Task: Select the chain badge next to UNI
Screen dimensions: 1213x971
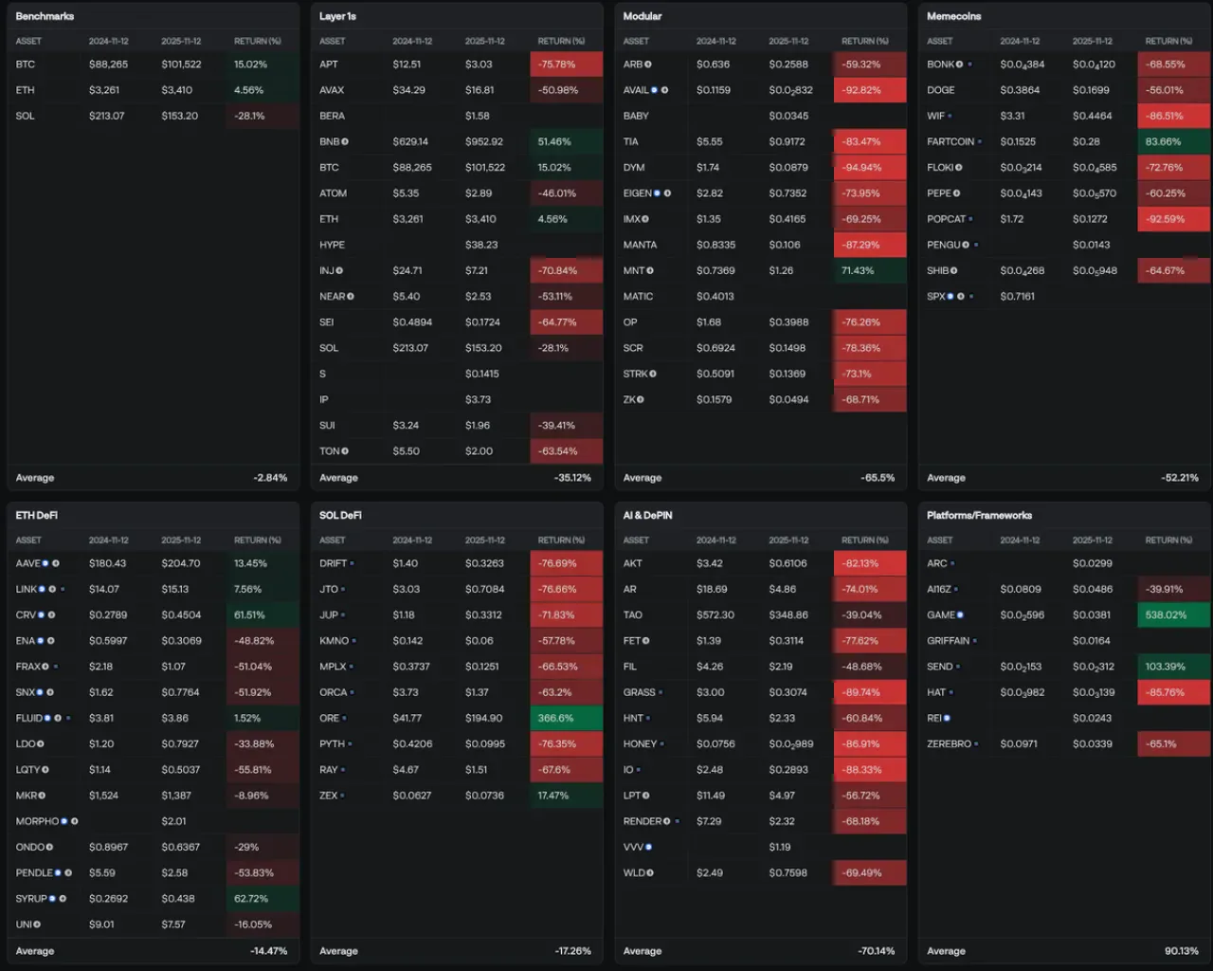Action: (37, 925)
